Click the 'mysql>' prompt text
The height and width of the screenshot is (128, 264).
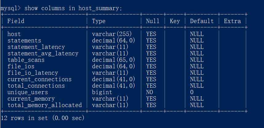click(x=10, y=8)
